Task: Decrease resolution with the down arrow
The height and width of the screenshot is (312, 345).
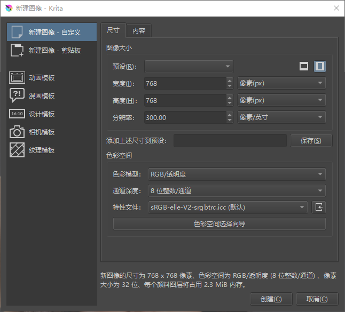Action: point(230,121)
